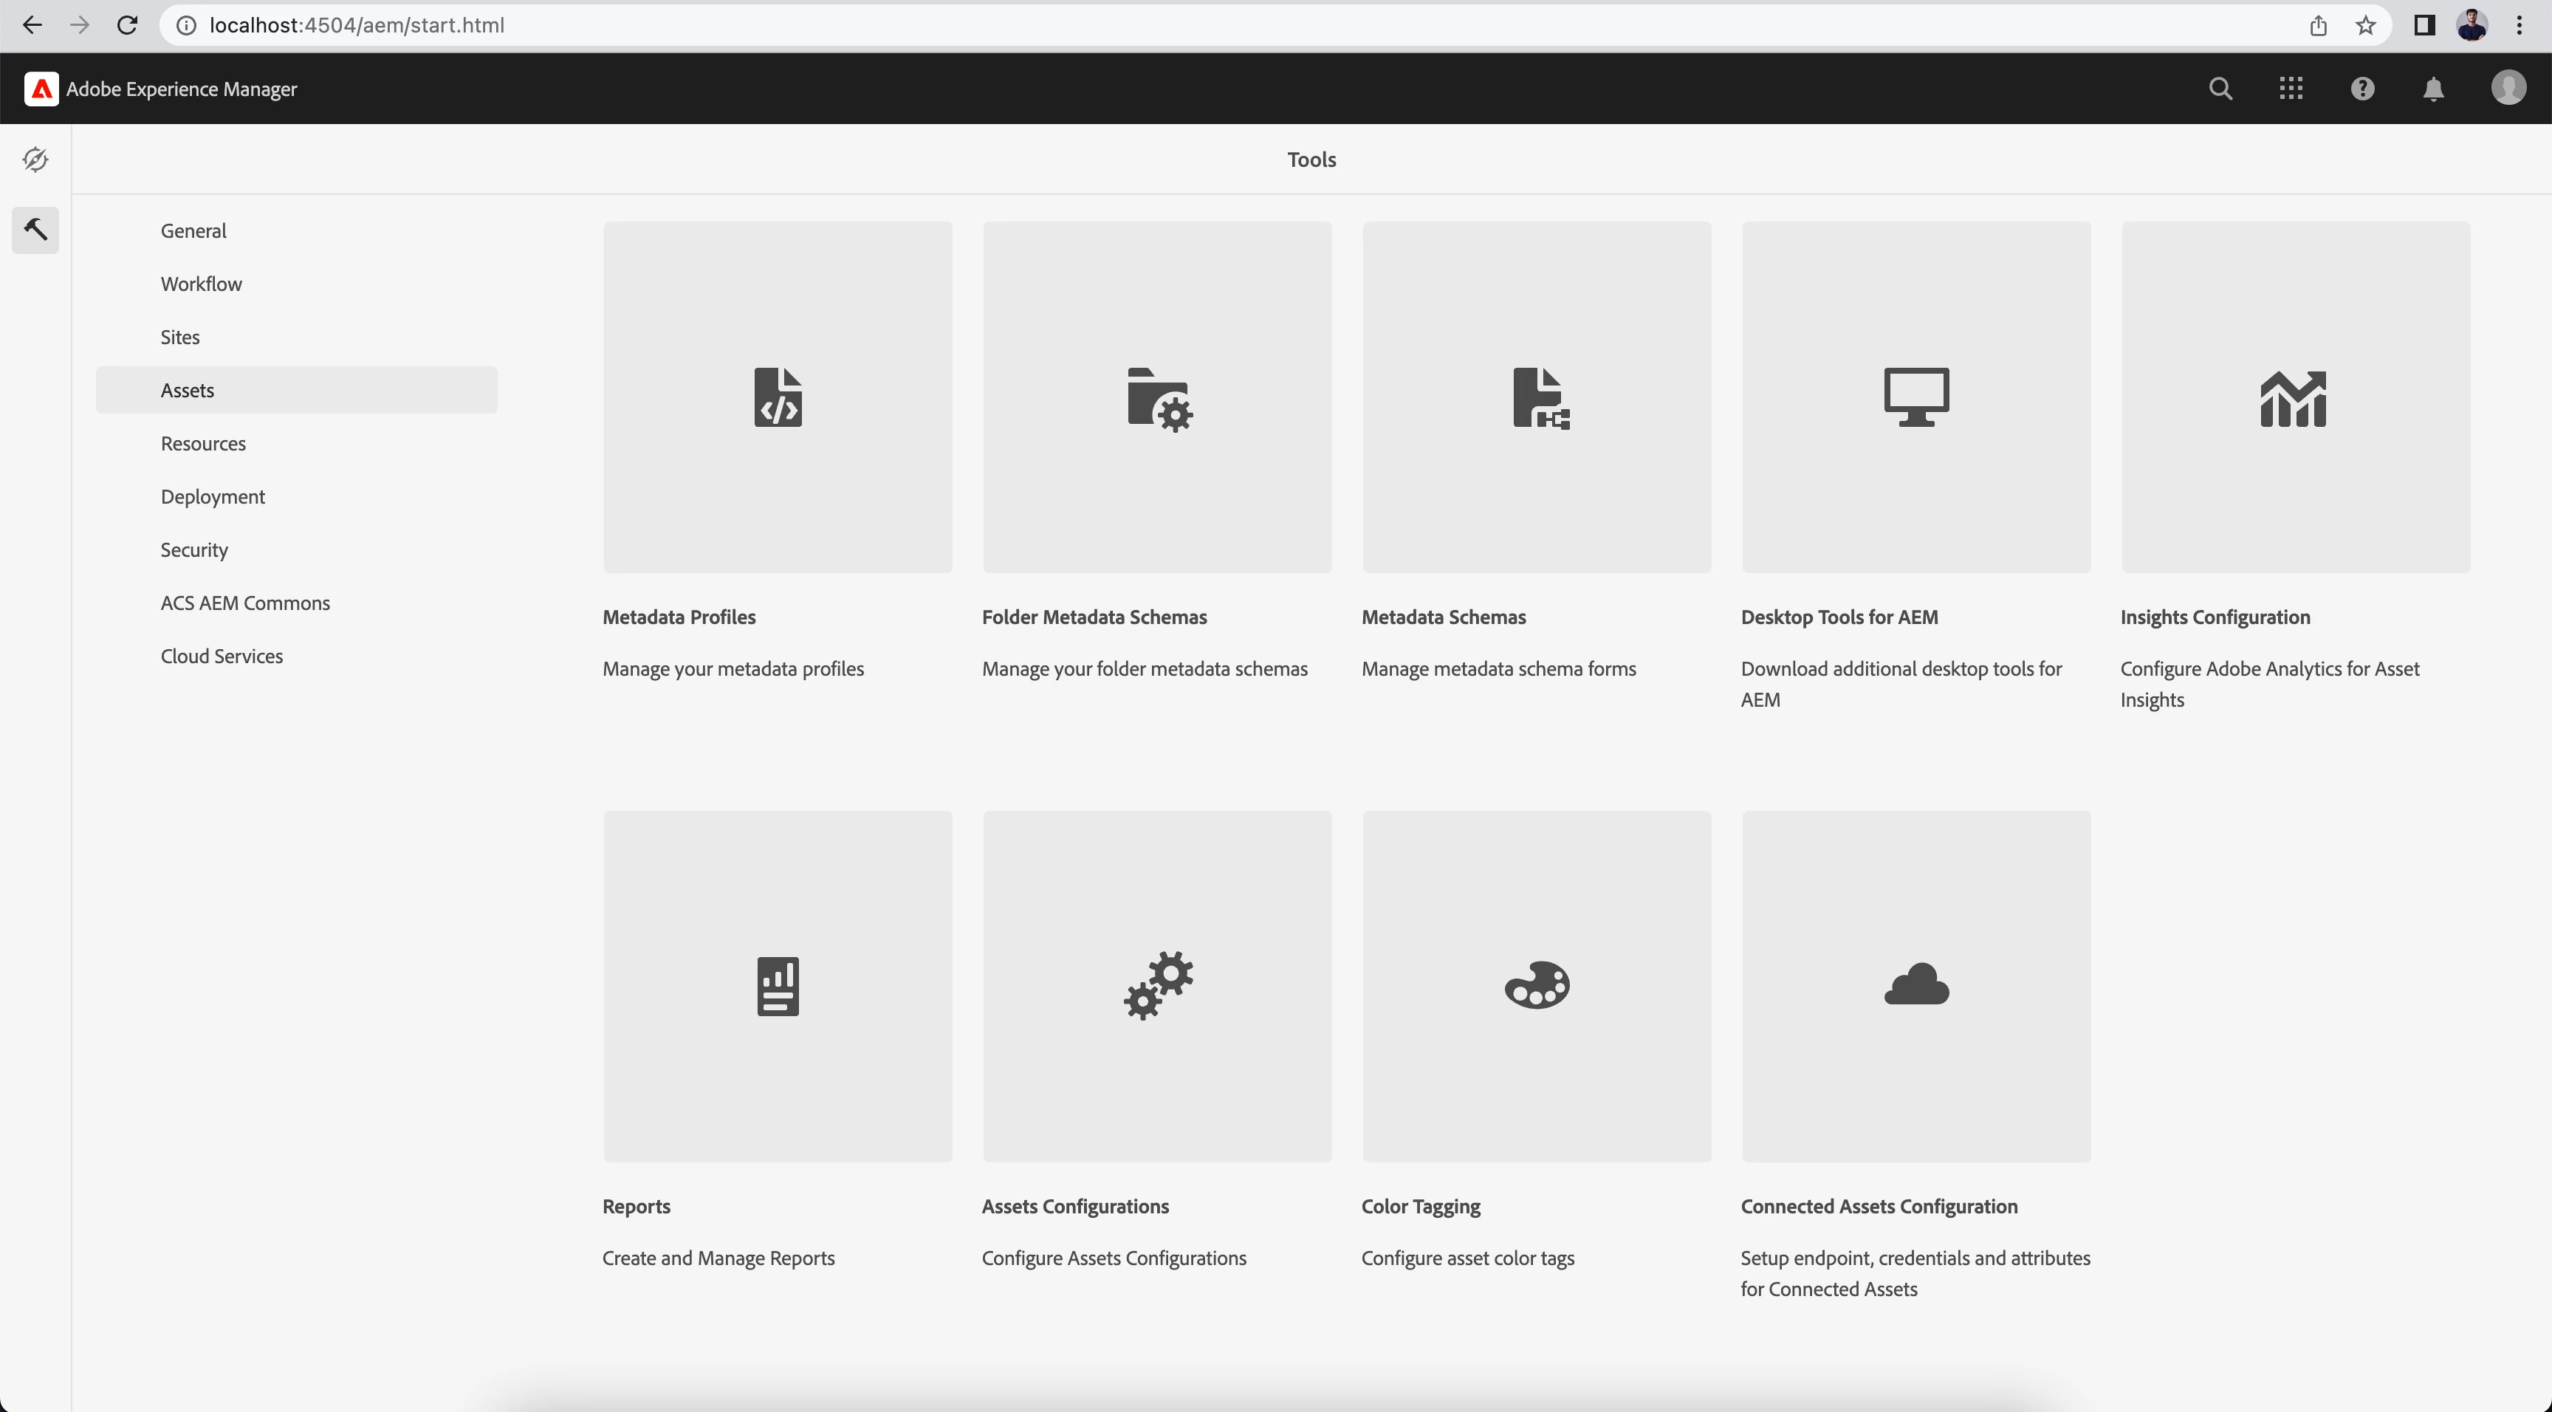Open the Solutions grid switcher
This screenshot has width=2552, height=1412.
point(2291,89)
